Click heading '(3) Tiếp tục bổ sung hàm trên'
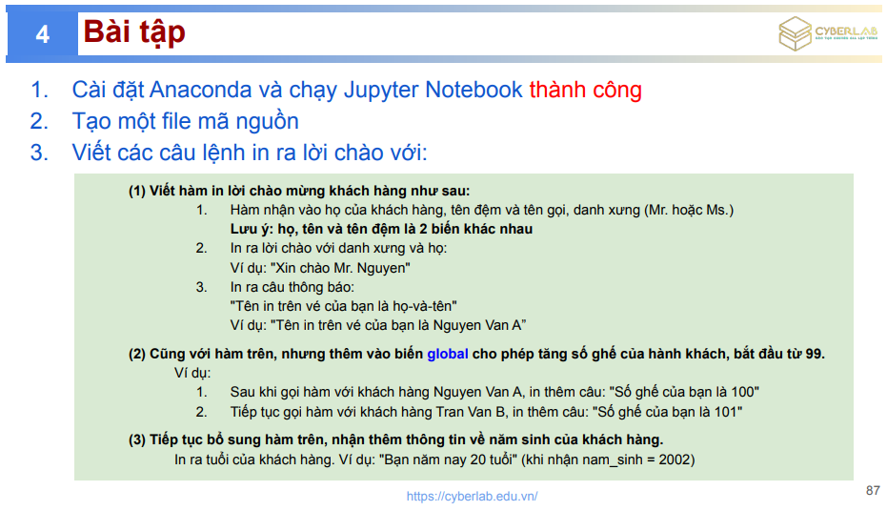Screen dimensions: 887x511 tap(395, 439)
